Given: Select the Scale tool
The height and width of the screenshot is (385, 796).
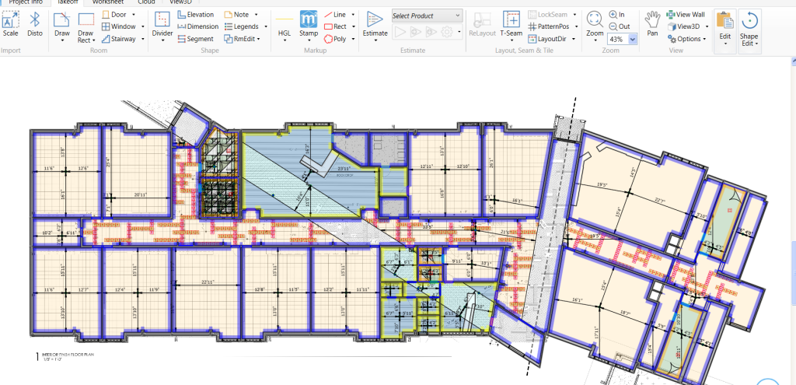Looking at the screenshot, I should (x=11, y=23).
